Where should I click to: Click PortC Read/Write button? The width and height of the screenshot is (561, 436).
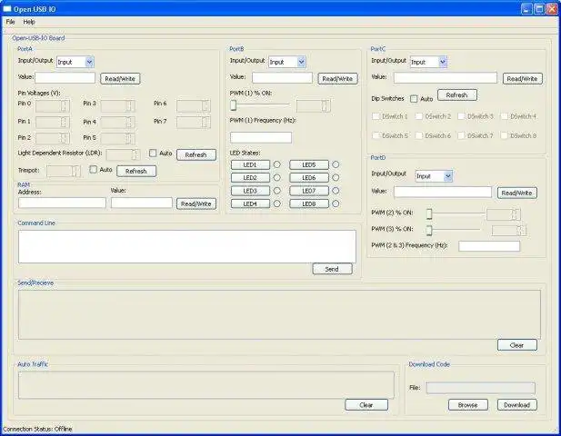[x=523, y=79]
